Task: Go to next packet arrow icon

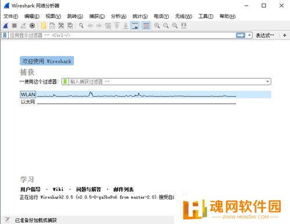Action: click(x=99, y=26)
